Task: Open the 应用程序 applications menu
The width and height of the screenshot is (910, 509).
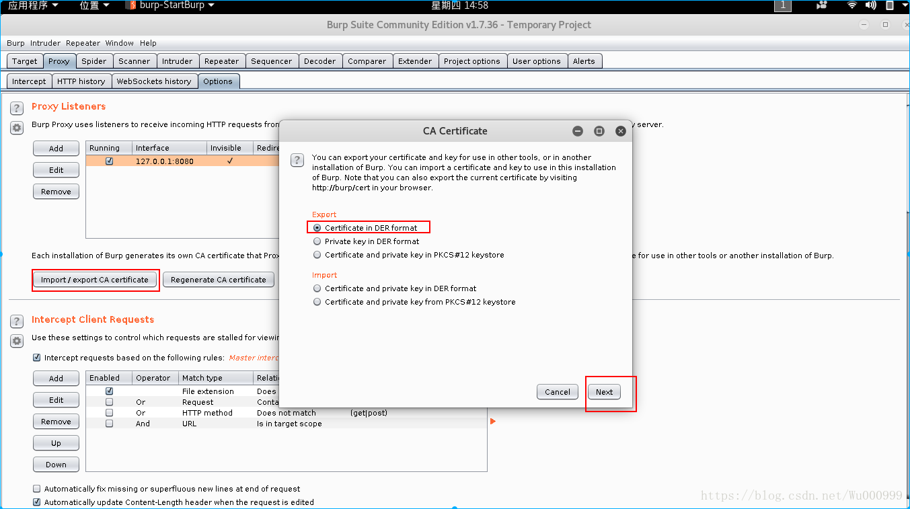Action: click(33, 5)
